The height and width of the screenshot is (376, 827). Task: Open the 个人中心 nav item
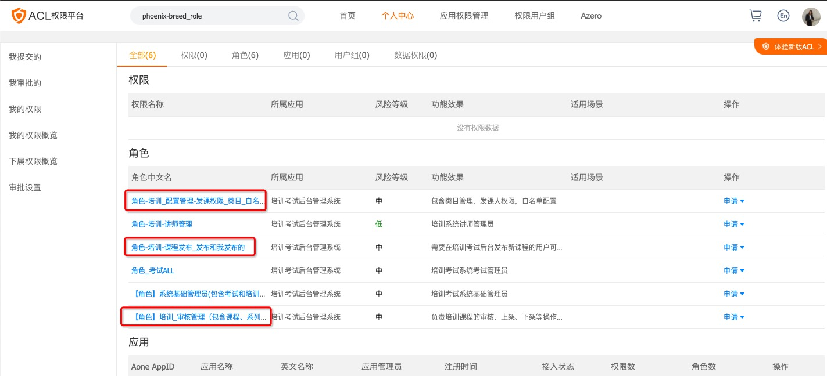pos(398,16)
